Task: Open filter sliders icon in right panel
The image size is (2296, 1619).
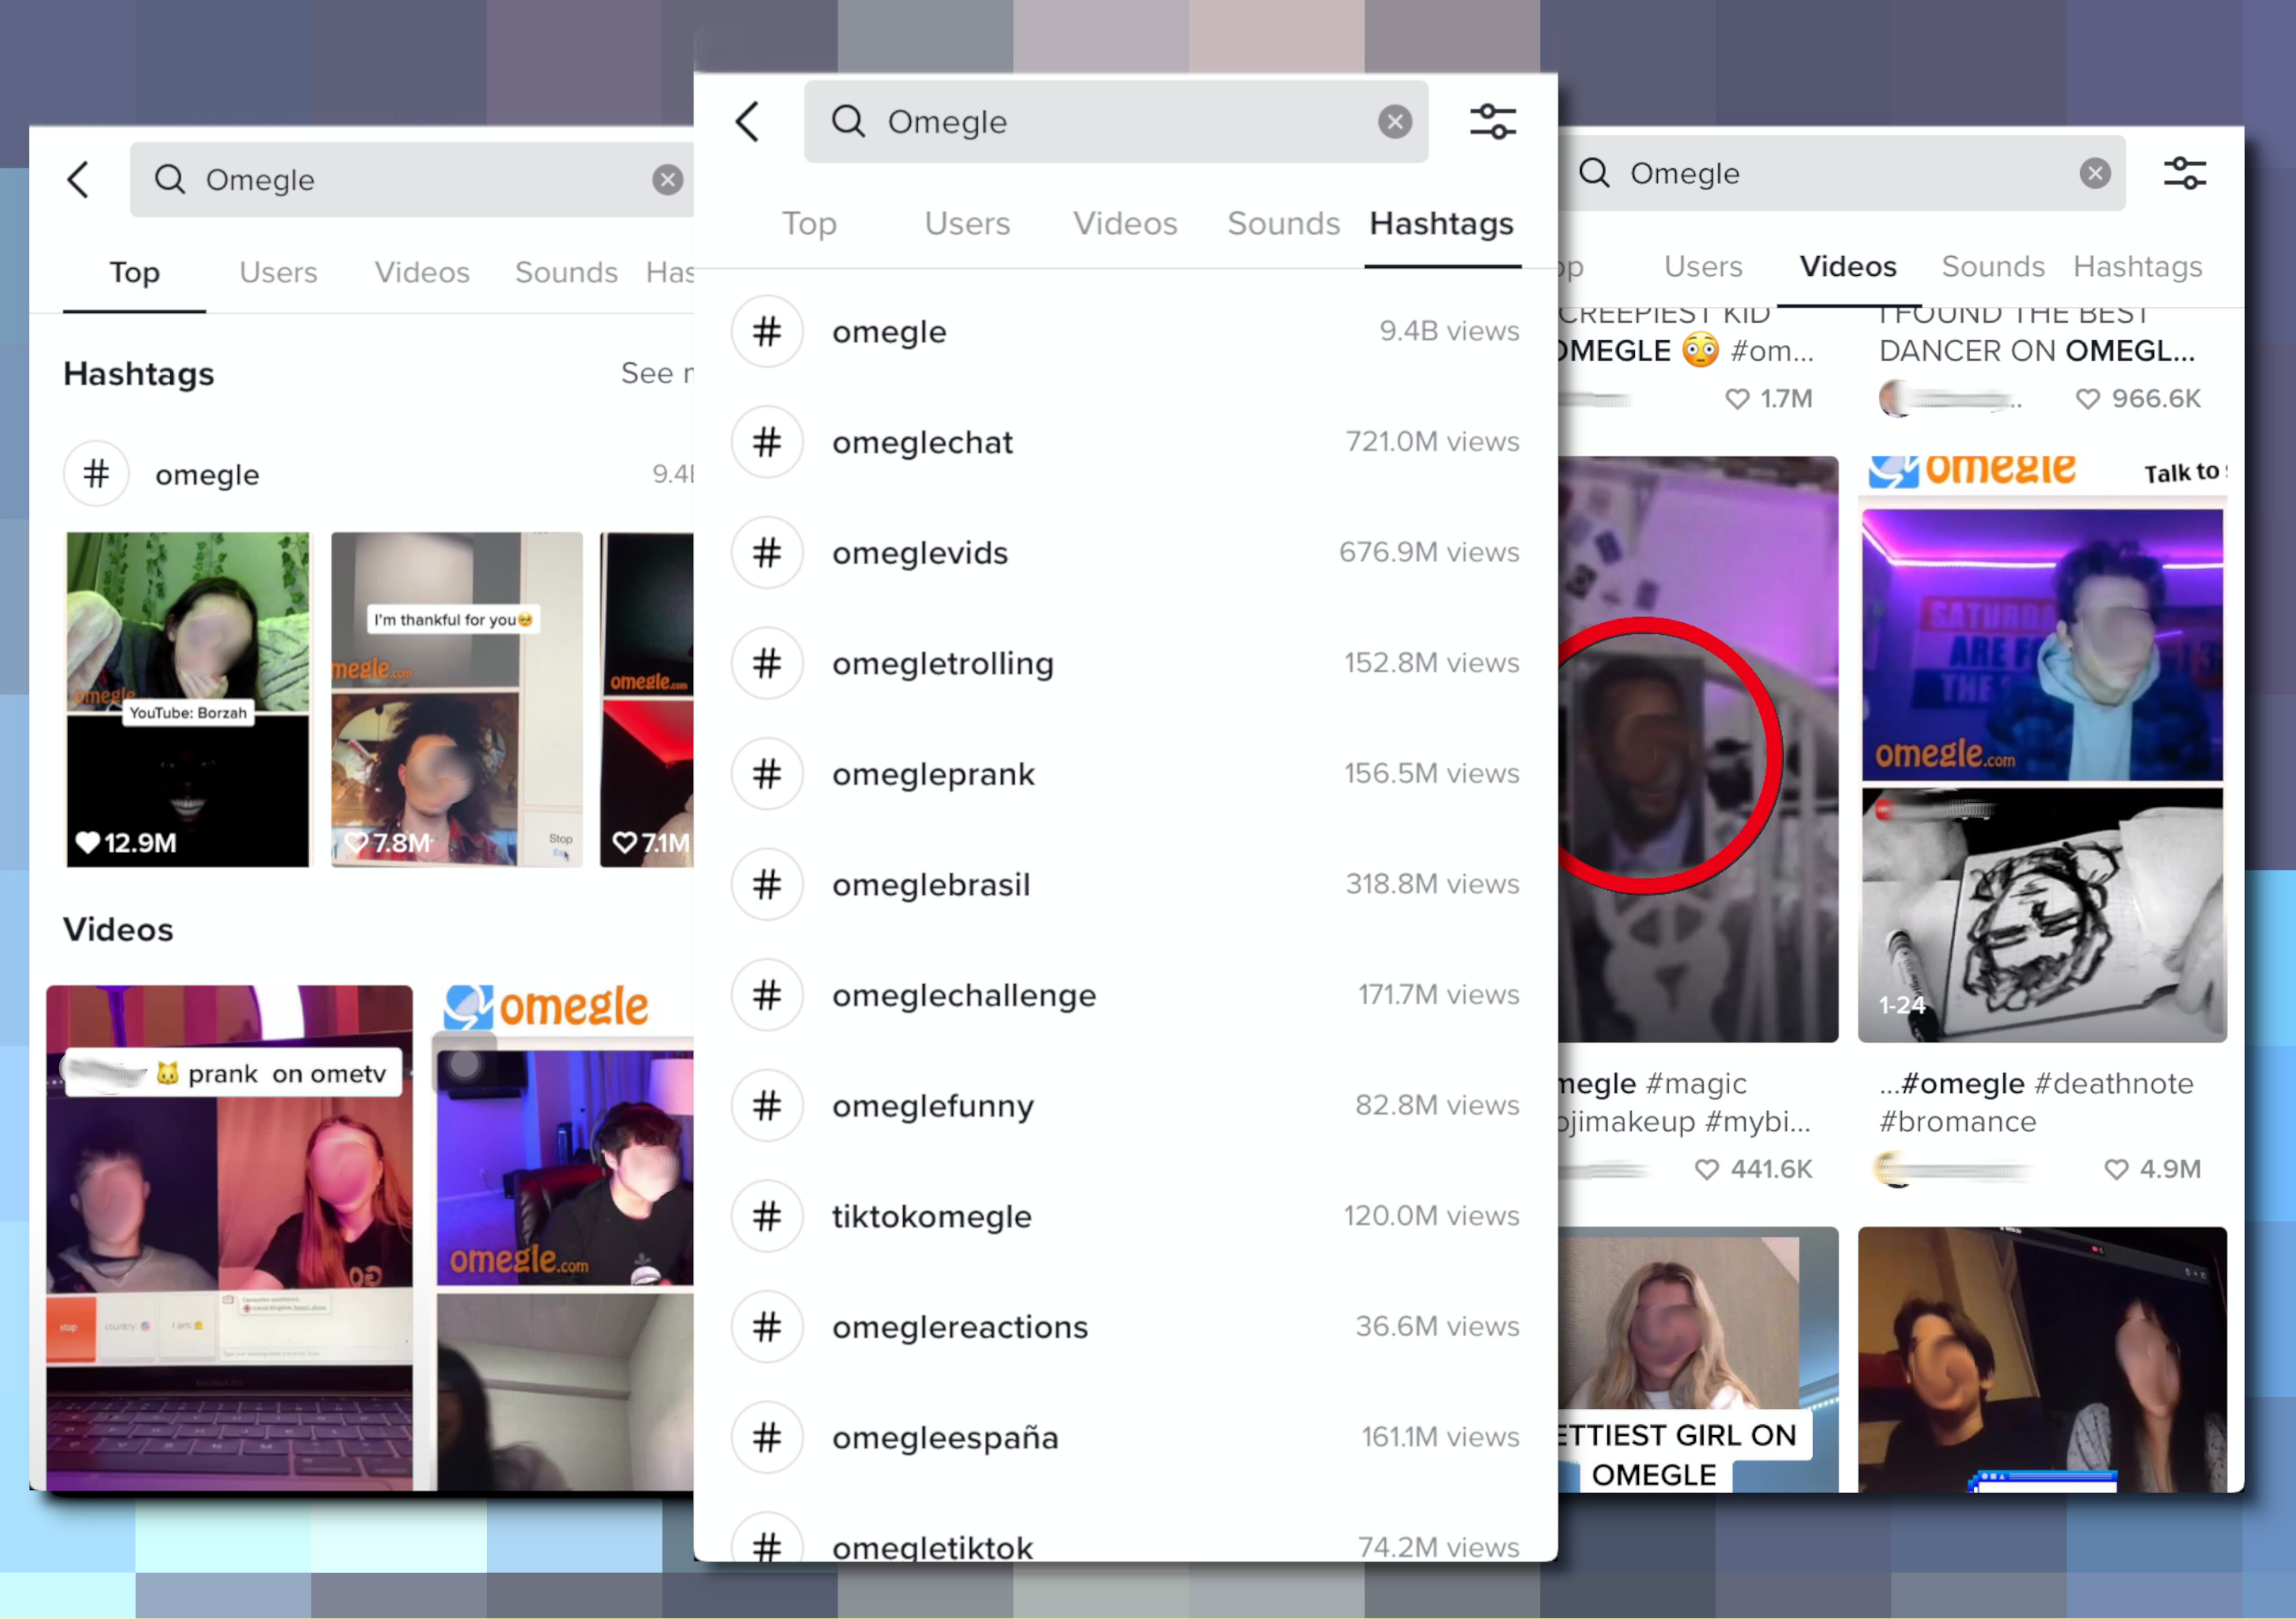Action: [2184, 173]
